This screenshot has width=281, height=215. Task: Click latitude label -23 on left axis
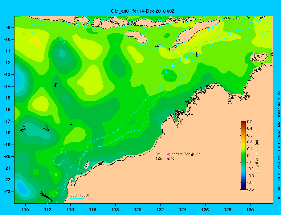coord(7,192)
